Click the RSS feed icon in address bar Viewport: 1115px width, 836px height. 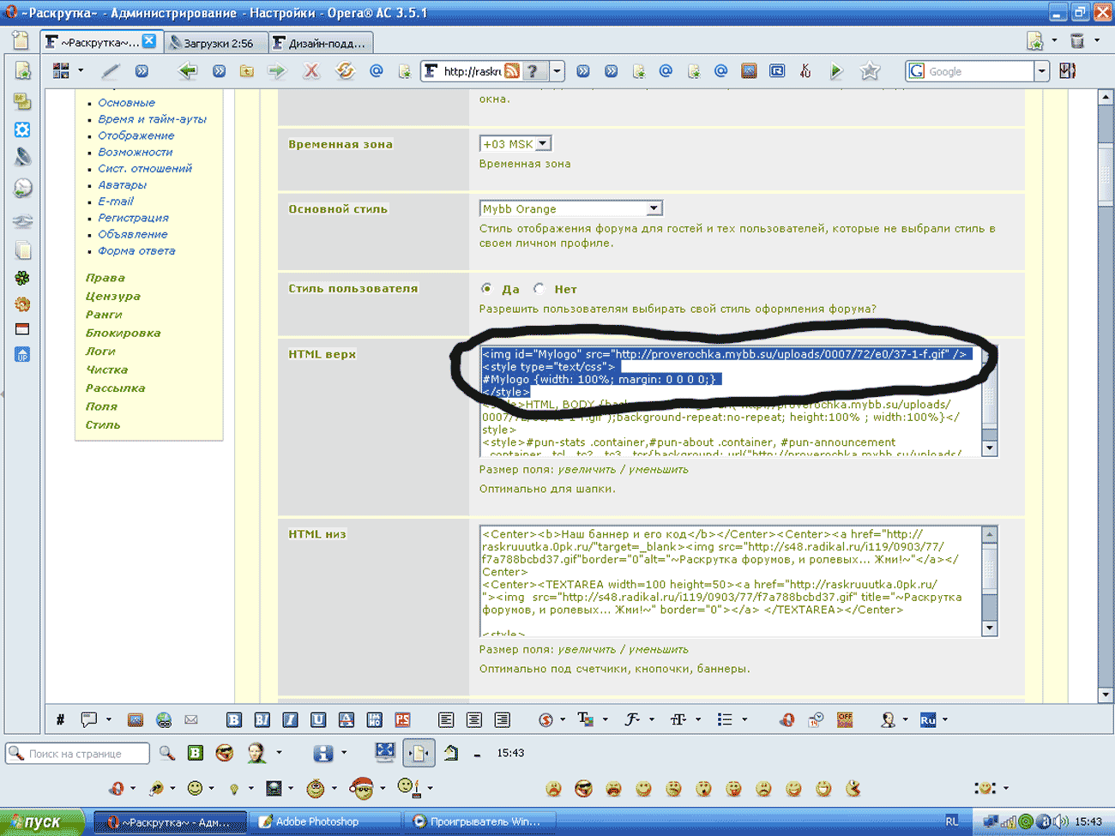(x=512, y=71)
